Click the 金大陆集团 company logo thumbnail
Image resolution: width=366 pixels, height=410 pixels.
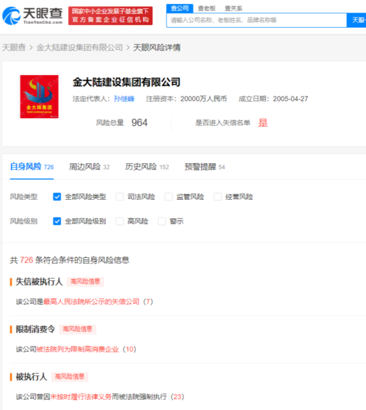(39, 96)
